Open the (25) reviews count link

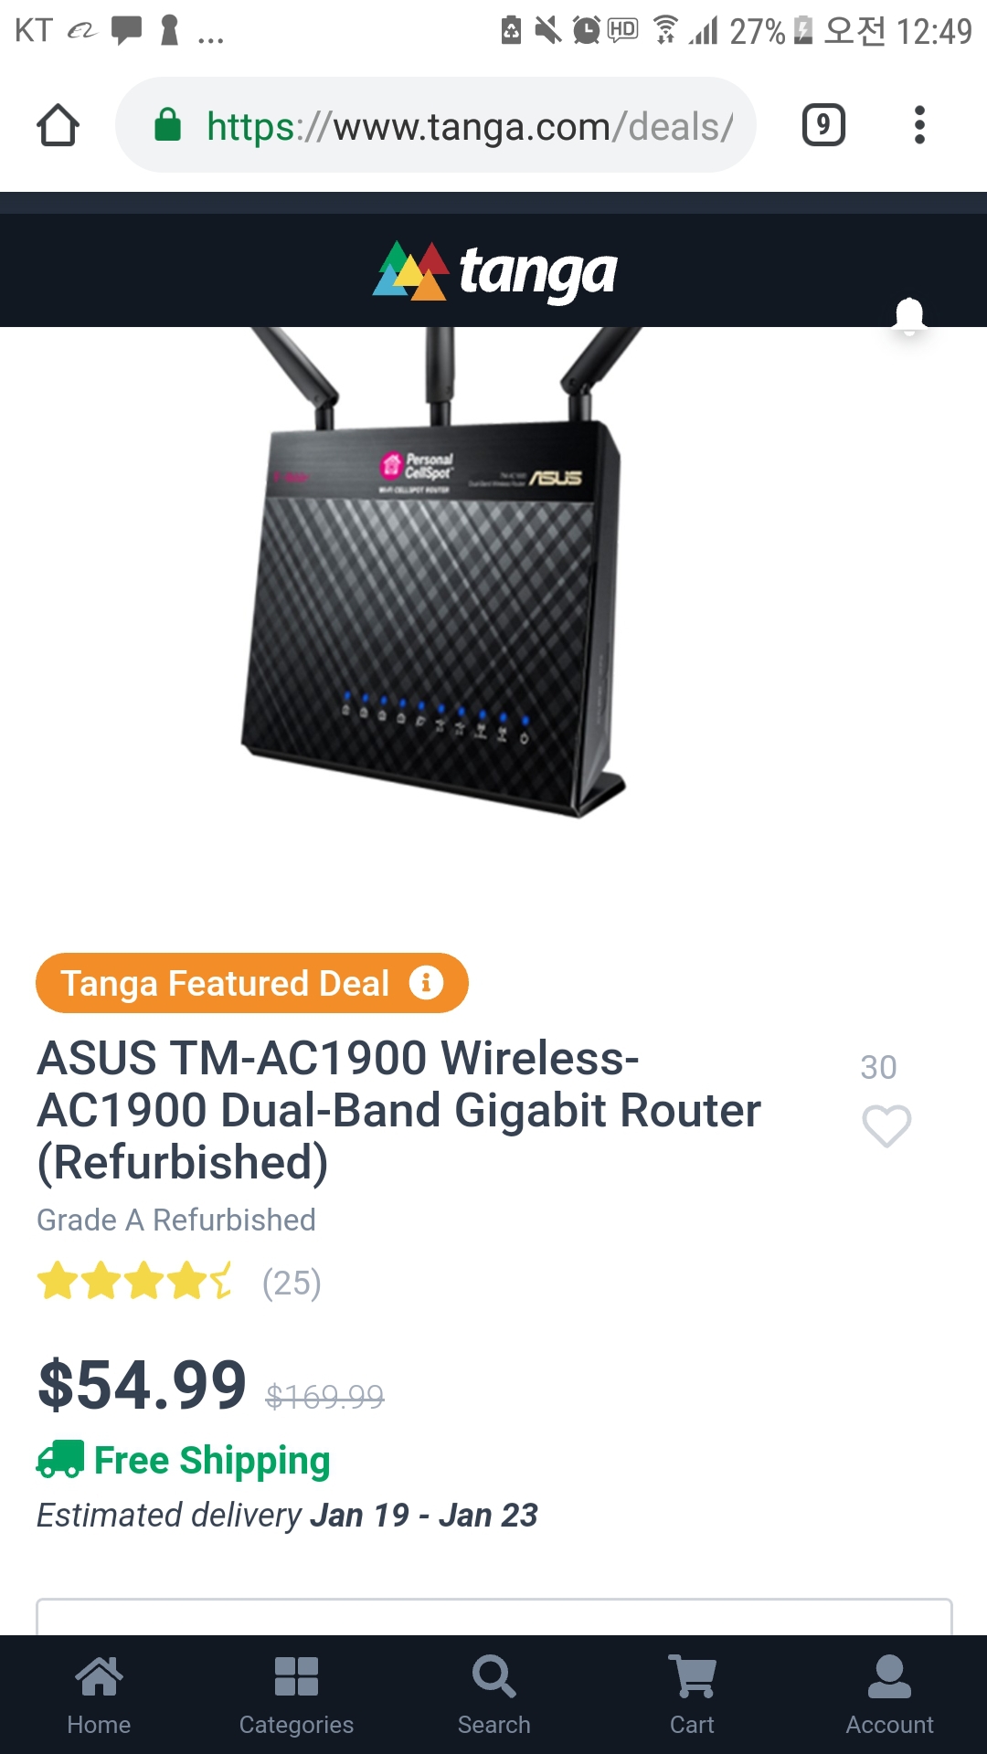coord(292,1283)
